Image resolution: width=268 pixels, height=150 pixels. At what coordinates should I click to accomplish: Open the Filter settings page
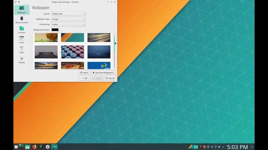click(22, 50)
